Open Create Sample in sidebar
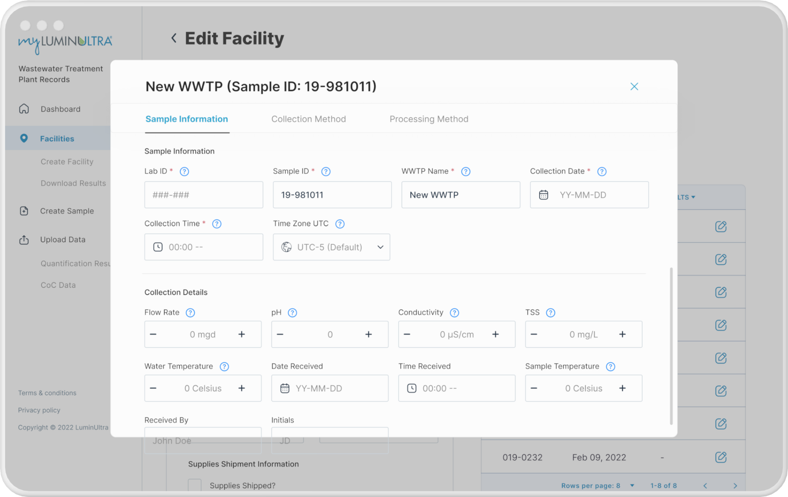Viewport: 788px width, 497px height. (67, 211)
